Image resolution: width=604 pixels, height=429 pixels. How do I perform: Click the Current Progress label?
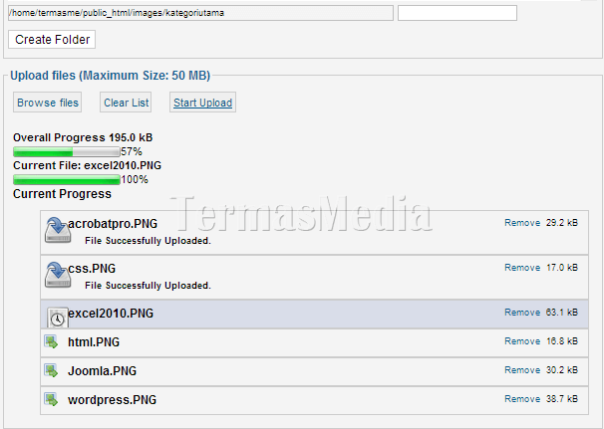click(x=62, y=193)
